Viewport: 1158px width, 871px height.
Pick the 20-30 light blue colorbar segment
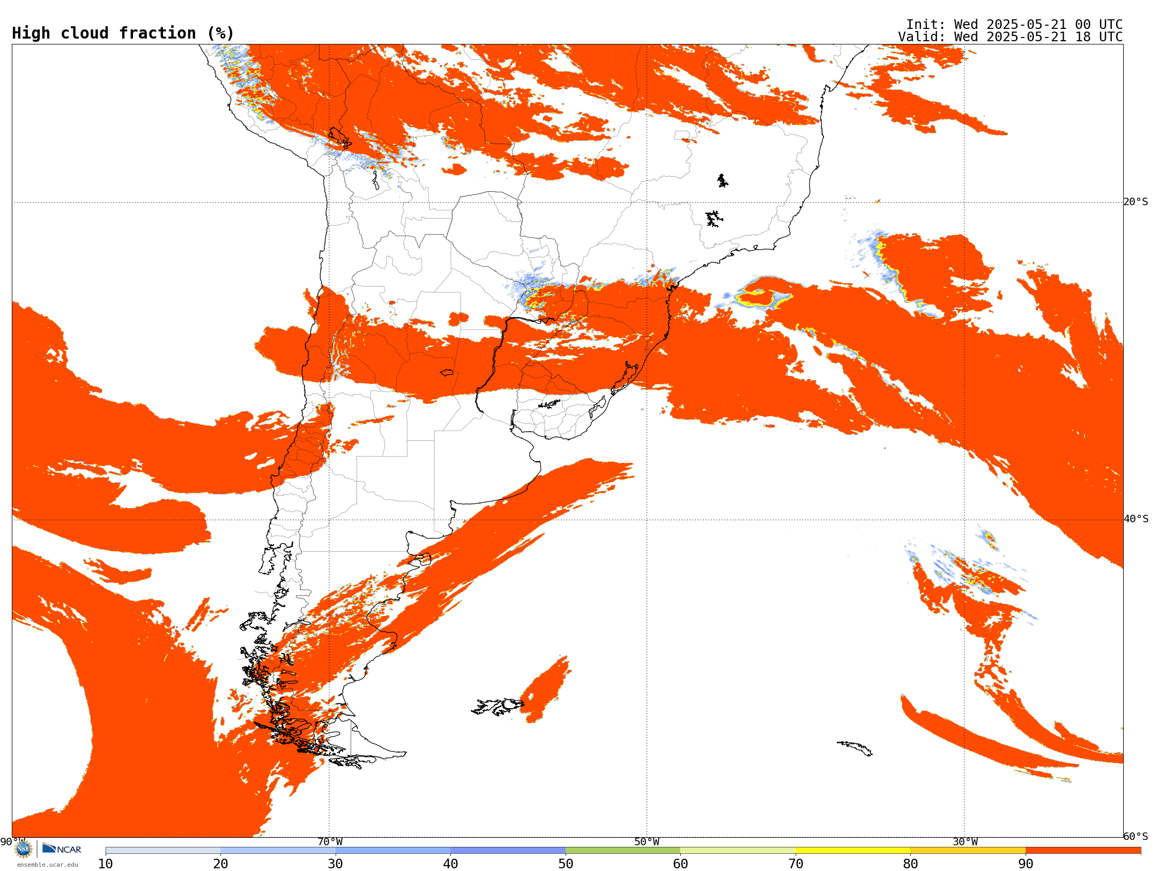coord(278,850)
